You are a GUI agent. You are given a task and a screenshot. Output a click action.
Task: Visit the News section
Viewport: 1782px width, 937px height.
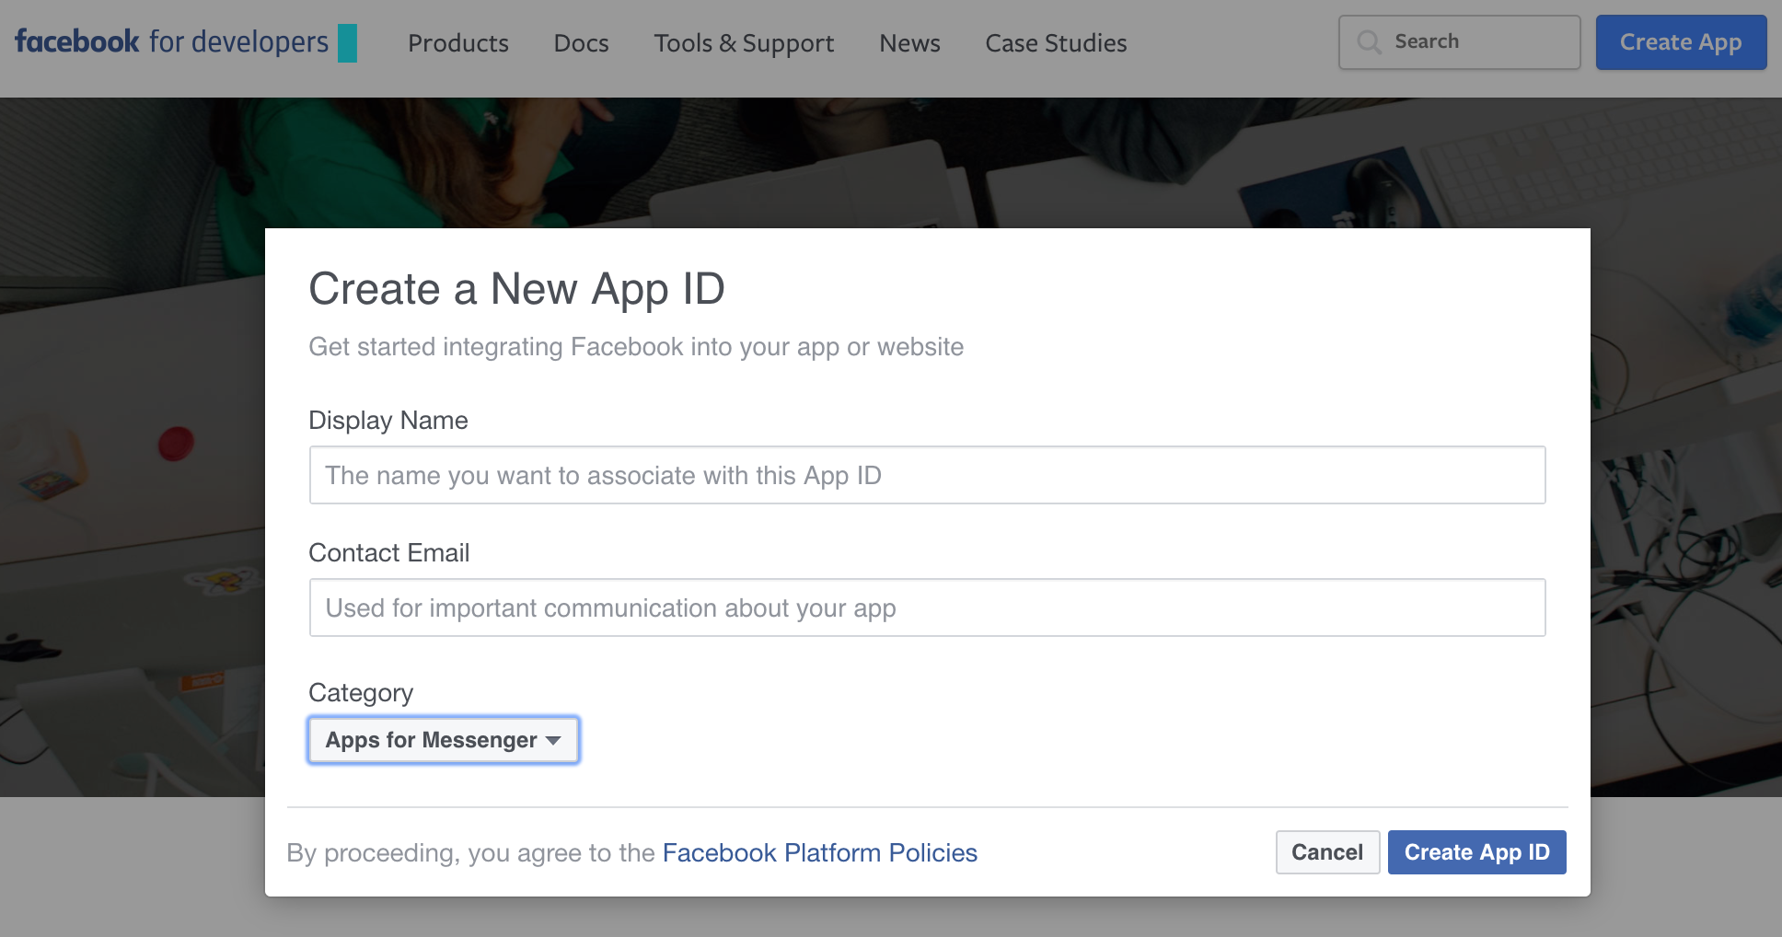coord(909,43)
